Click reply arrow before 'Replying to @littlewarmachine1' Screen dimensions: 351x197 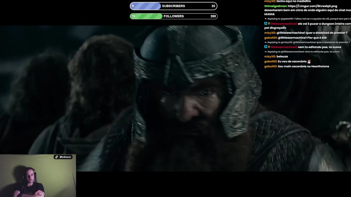point(266,52)
